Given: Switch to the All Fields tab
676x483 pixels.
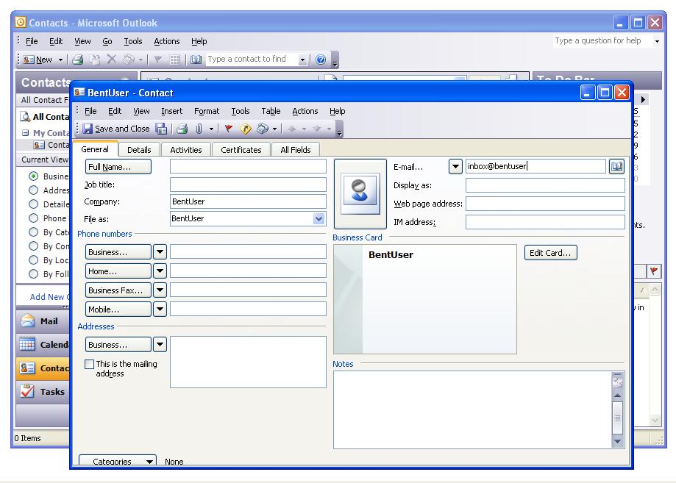Looking at the screenshot, I should pyautogui.click(x=295, y=149).
